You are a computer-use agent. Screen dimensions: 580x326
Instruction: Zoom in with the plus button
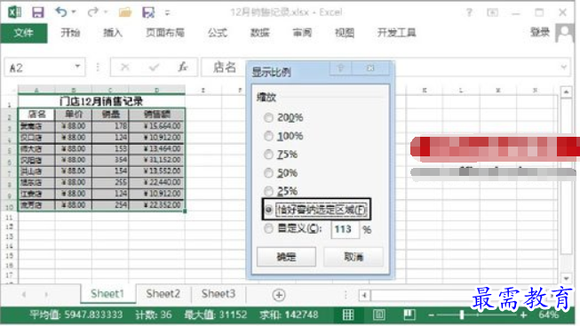(x=523, y=315)
